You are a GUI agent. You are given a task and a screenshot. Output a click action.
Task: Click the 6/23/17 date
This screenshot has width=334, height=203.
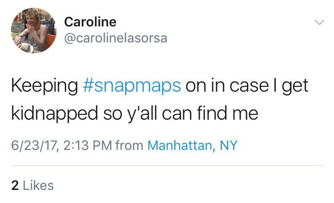coord(32,146)
